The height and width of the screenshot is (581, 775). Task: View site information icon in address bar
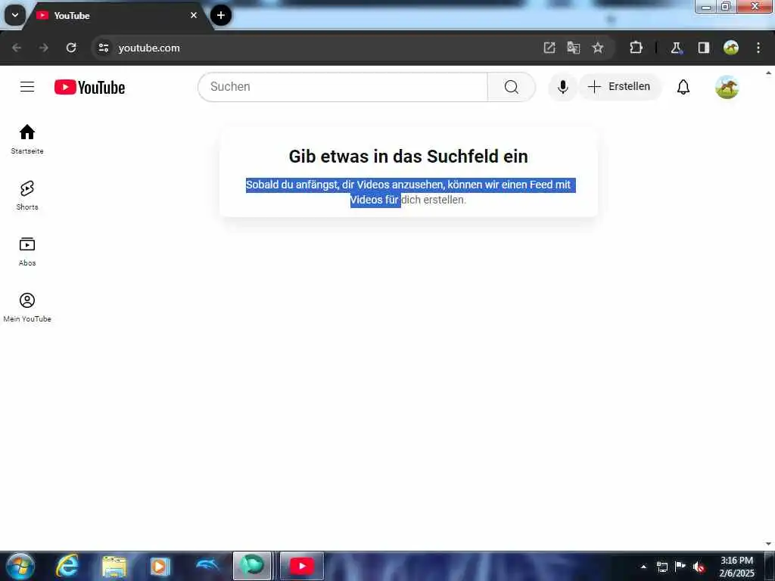103,48
